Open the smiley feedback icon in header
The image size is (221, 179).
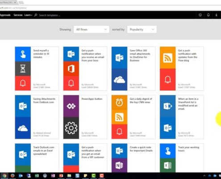coord(200,15)
